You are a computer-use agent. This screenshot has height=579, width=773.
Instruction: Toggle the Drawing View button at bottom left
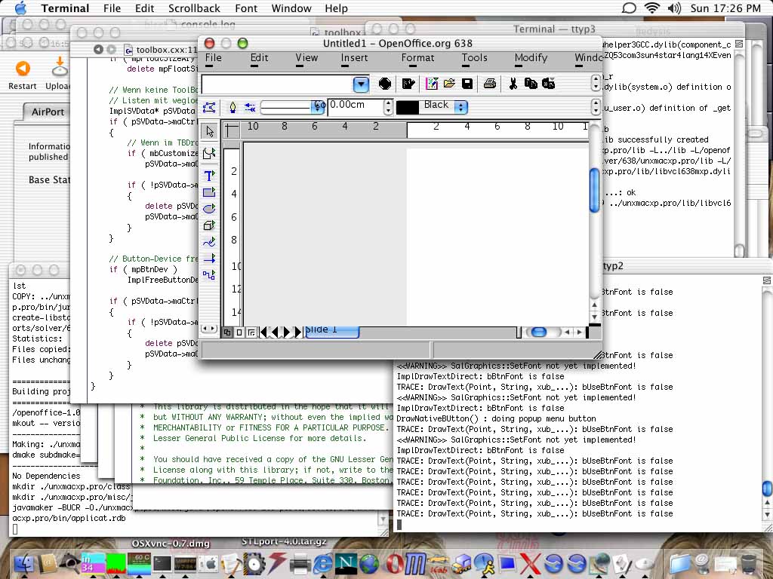[x=227, y=332]
